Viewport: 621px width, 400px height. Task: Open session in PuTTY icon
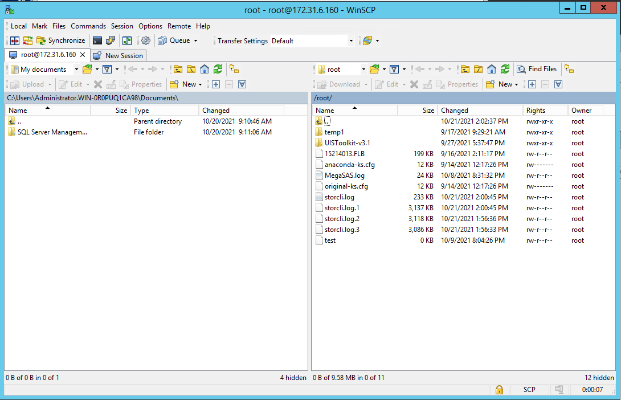point(111,40)
